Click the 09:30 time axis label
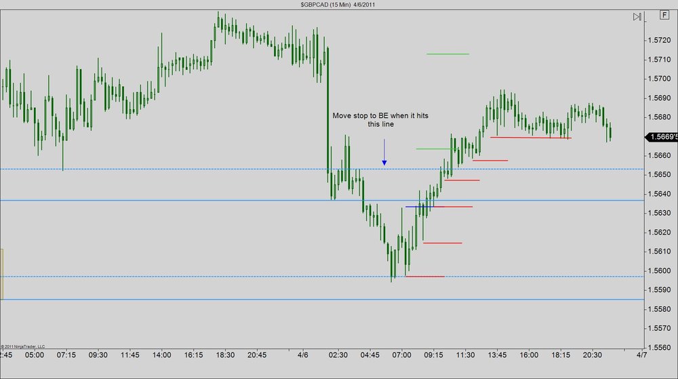The height and width of the screenshot is (379, 678). coord(98,355)
